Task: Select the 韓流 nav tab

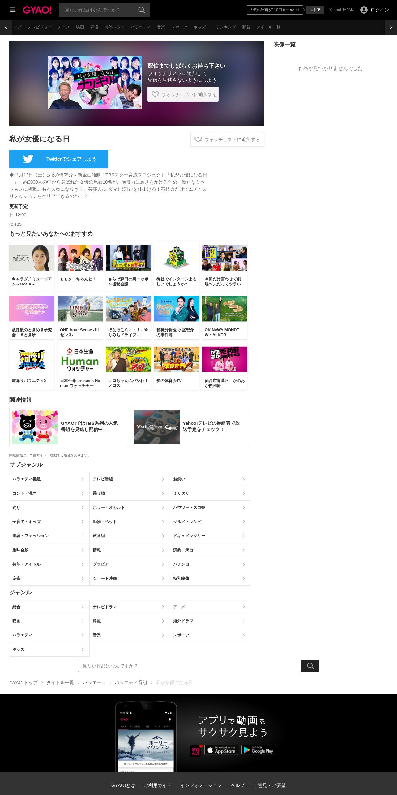Action: click(94, 27)
